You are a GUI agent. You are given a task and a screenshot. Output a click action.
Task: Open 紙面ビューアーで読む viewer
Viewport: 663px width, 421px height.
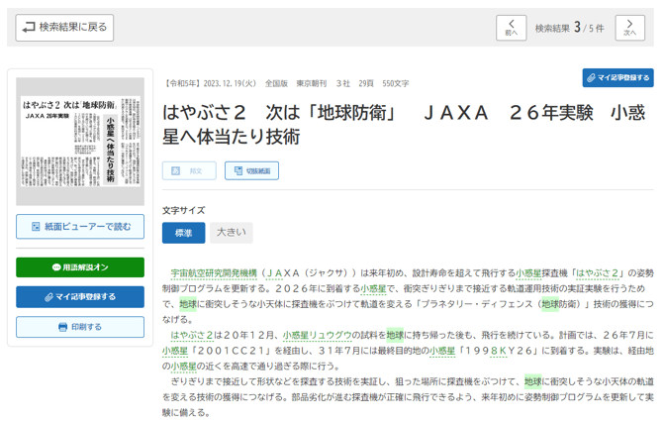click(80, 227)
